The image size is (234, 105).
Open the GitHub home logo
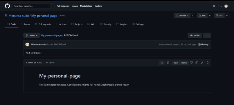click(7, 6)
